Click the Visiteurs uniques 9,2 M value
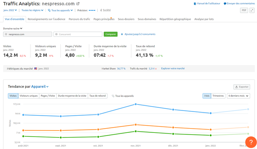 tap(41, 55)
